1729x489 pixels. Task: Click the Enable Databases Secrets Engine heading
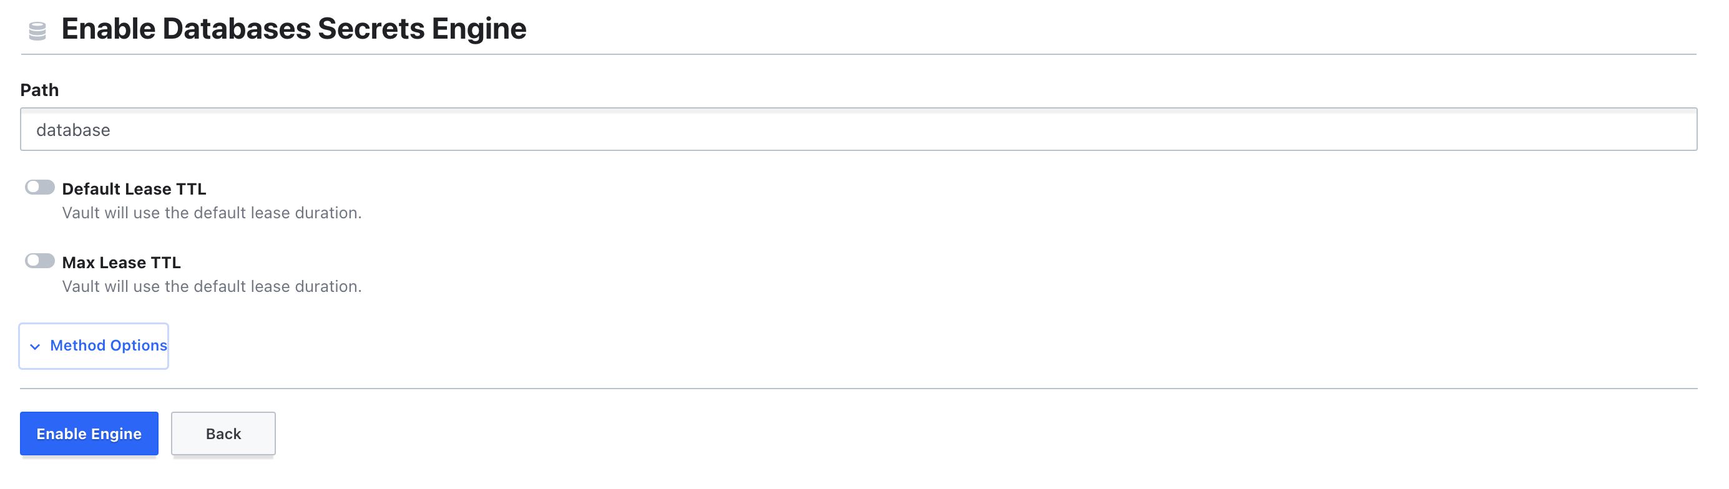[293, 29]
